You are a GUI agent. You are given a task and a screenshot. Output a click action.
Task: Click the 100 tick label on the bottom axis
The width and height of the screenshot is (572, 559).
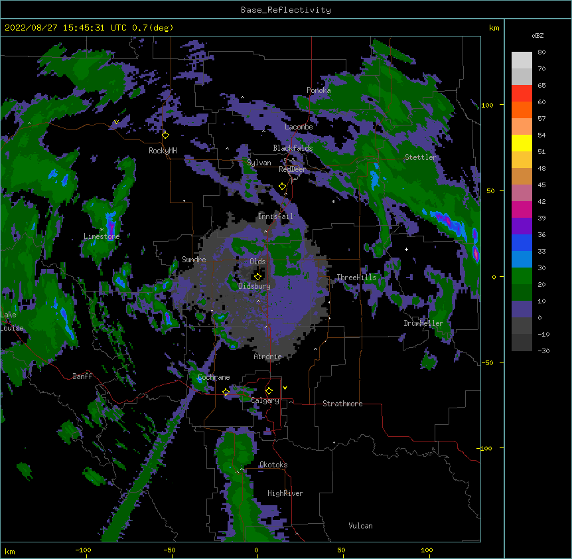(427, 550)
